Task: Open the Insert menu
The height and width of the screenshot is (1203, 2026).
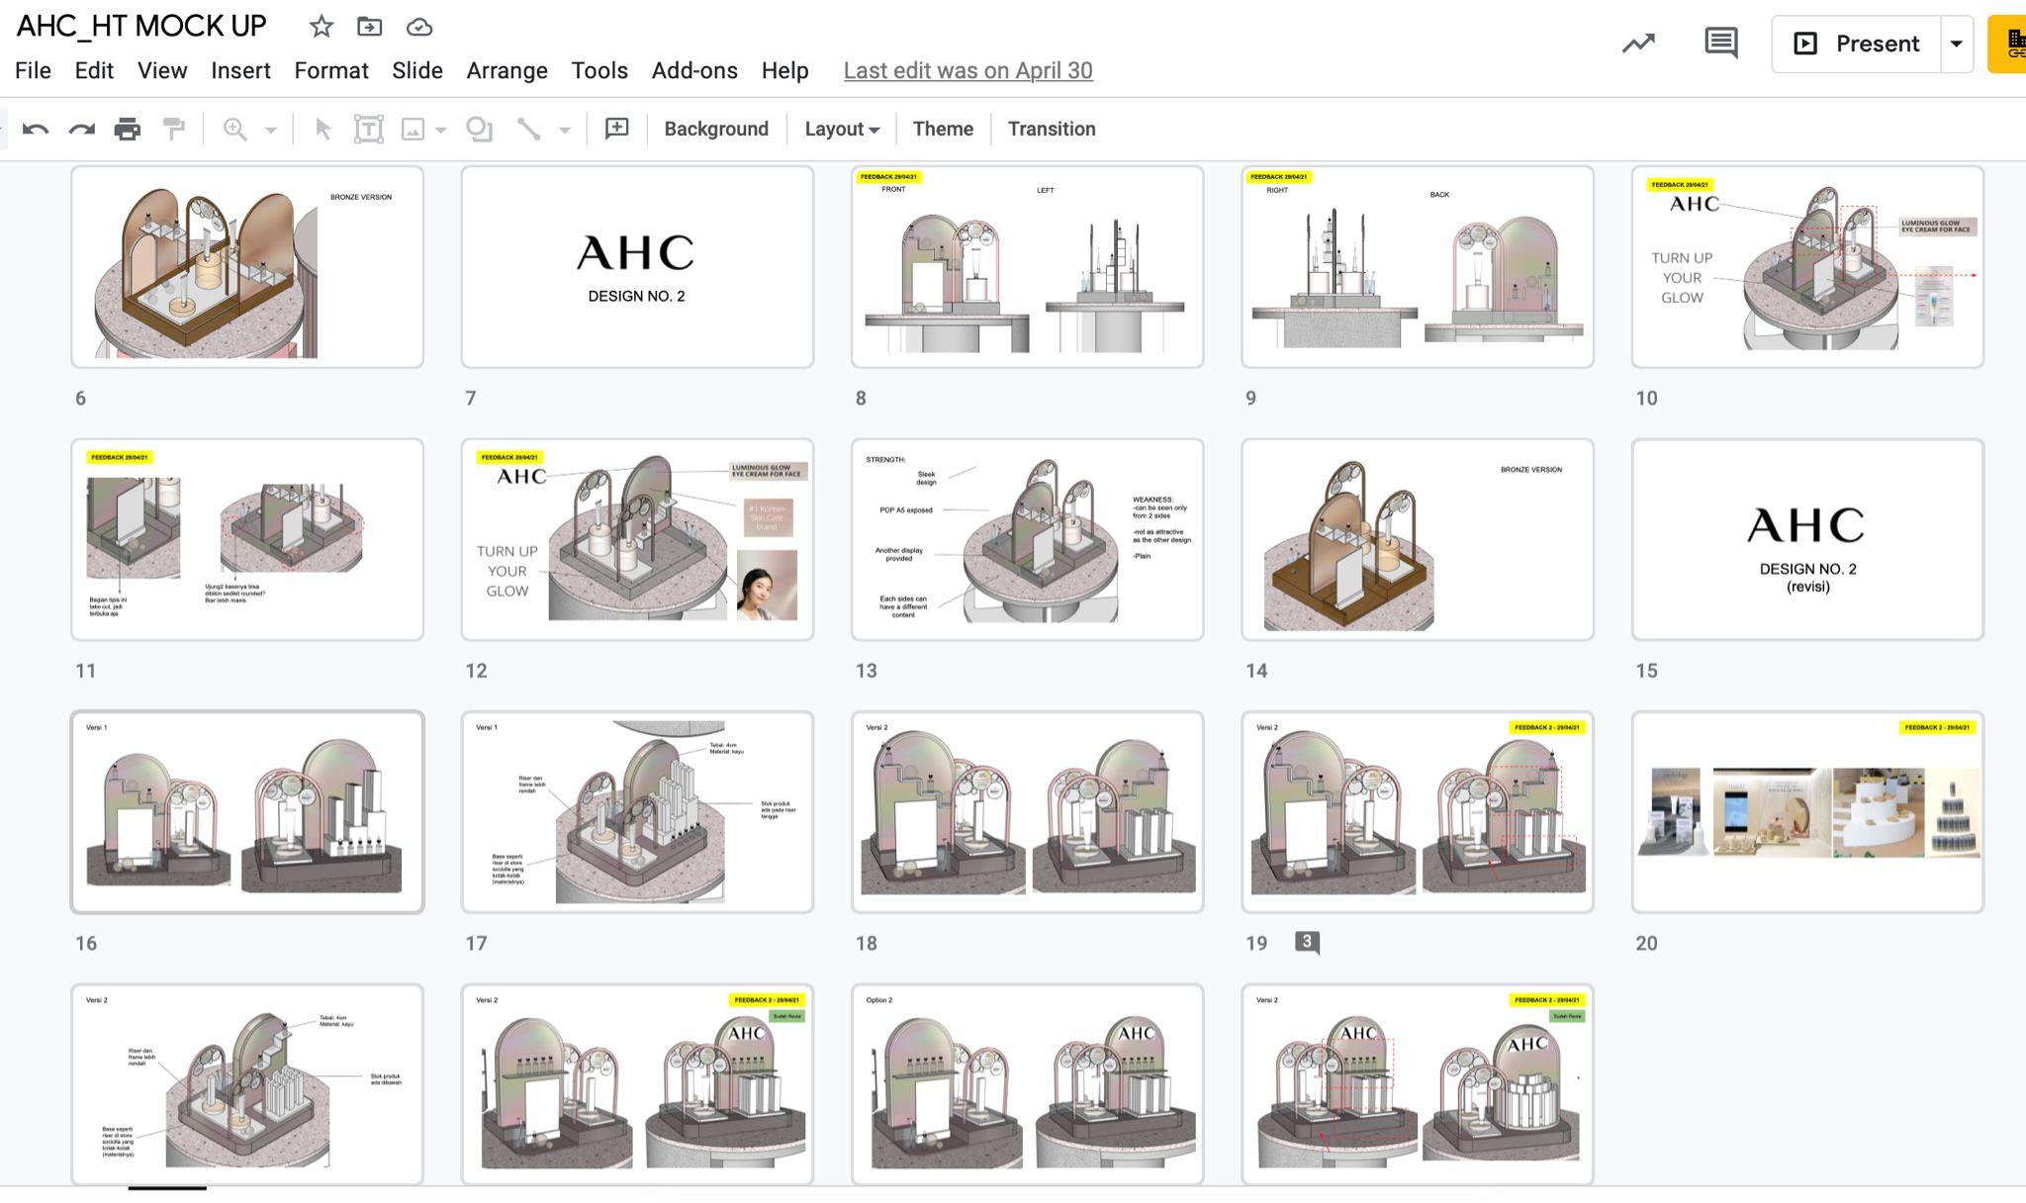Action: click(240, 70)
